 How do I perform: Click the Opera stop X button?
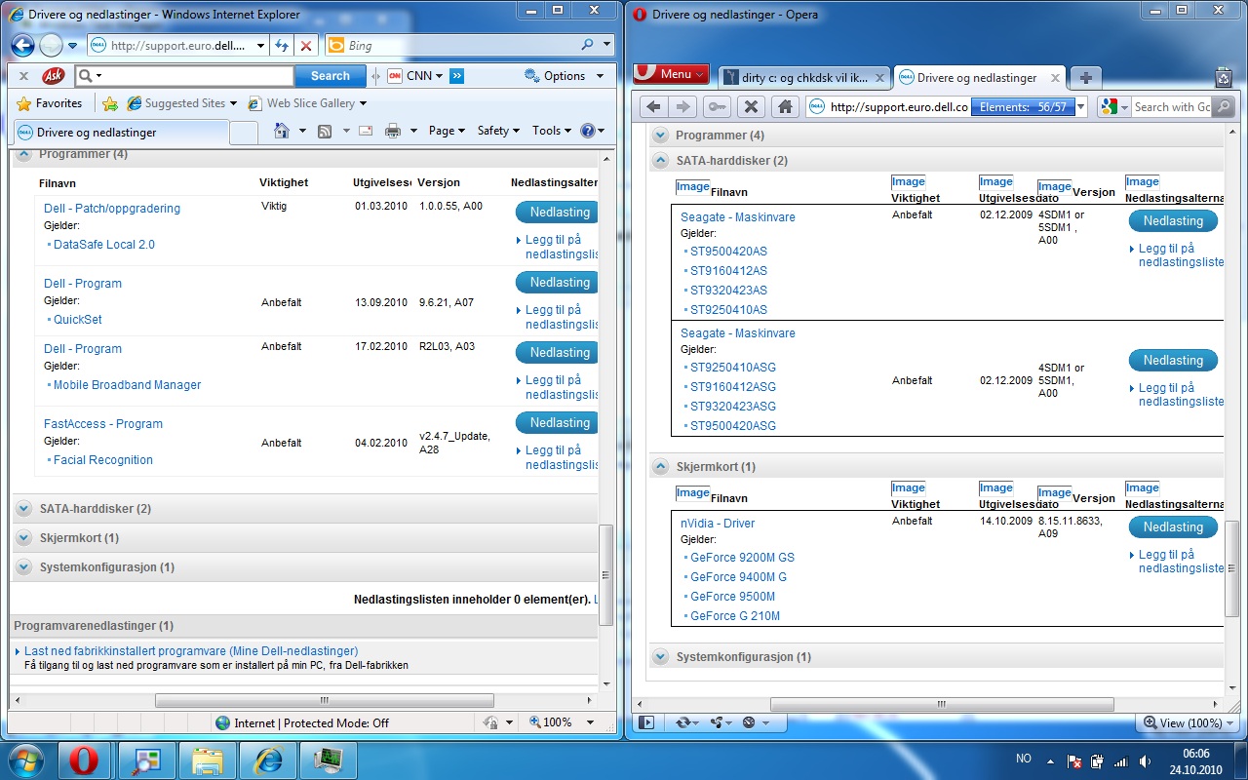pyautogui.click(x=751, y=107)
